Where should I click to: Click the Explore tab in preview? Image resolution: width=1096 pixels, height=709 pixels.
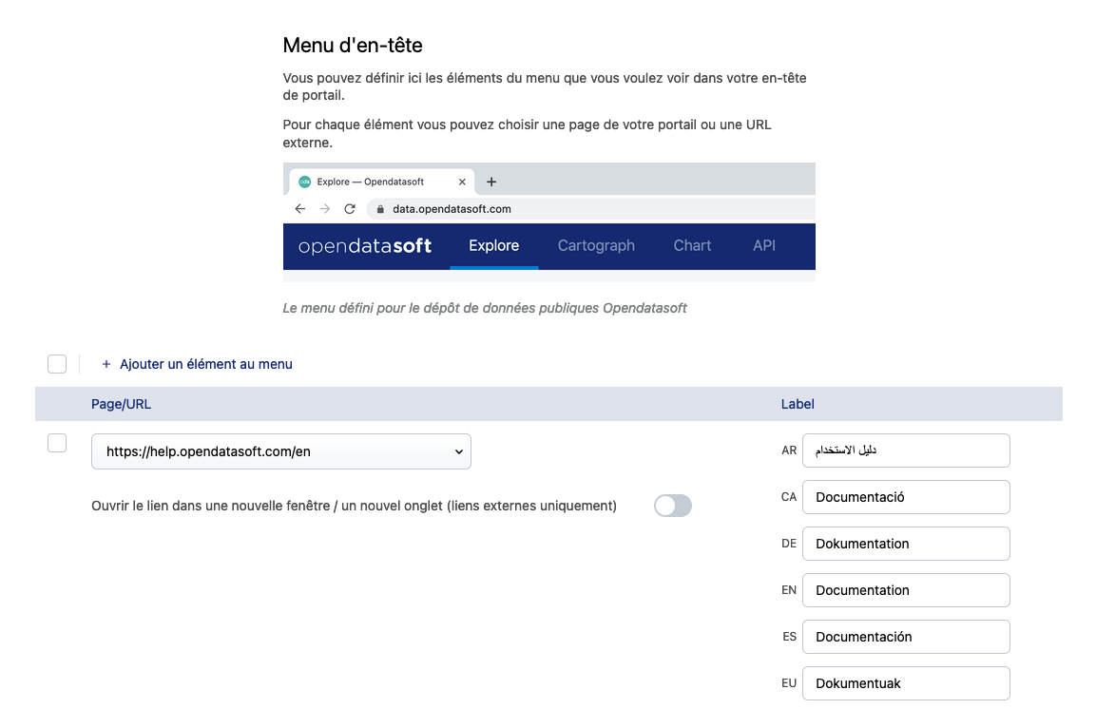pos(494,245)
